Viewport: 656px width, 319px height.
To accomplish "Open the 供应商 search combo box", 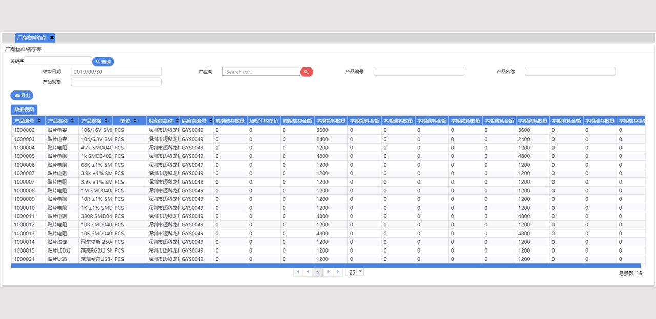I will [x=261, y=72].
